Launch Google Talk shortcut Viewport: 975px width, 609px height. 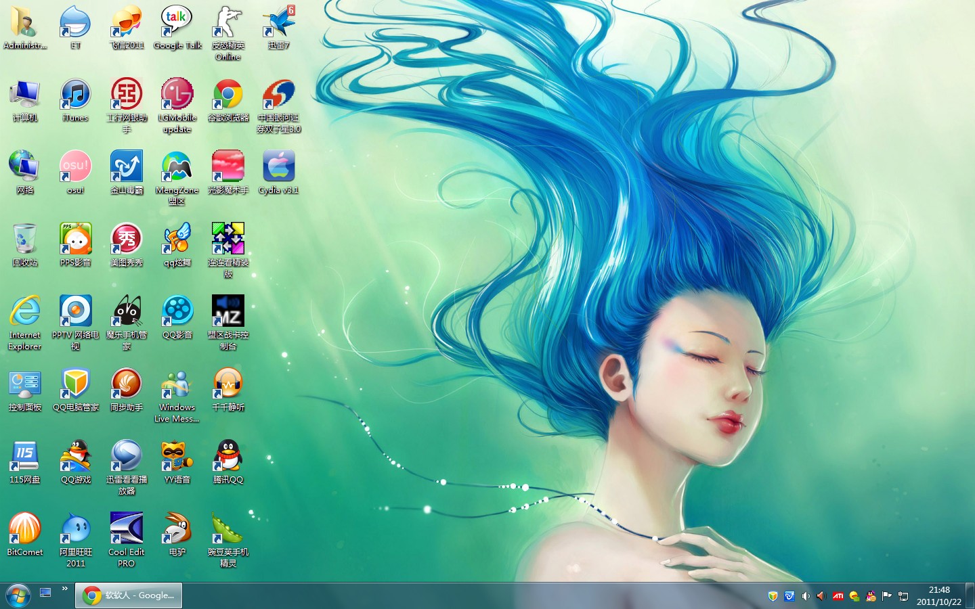(x=177, y=28)
